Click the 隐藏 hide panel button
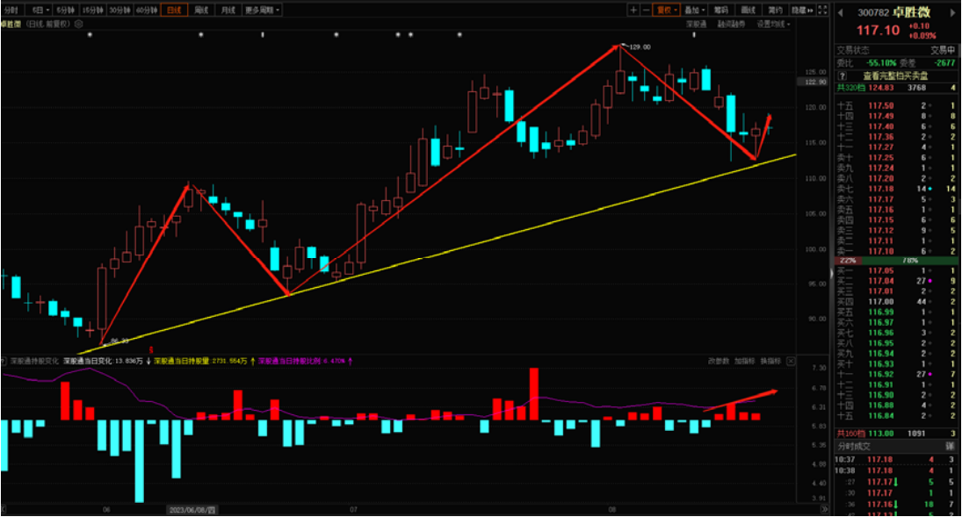 802,10
